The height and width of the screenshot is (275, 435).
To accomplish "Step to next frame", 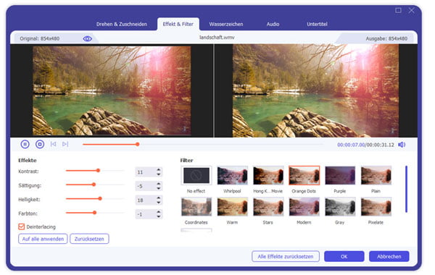I will point(65,144).
